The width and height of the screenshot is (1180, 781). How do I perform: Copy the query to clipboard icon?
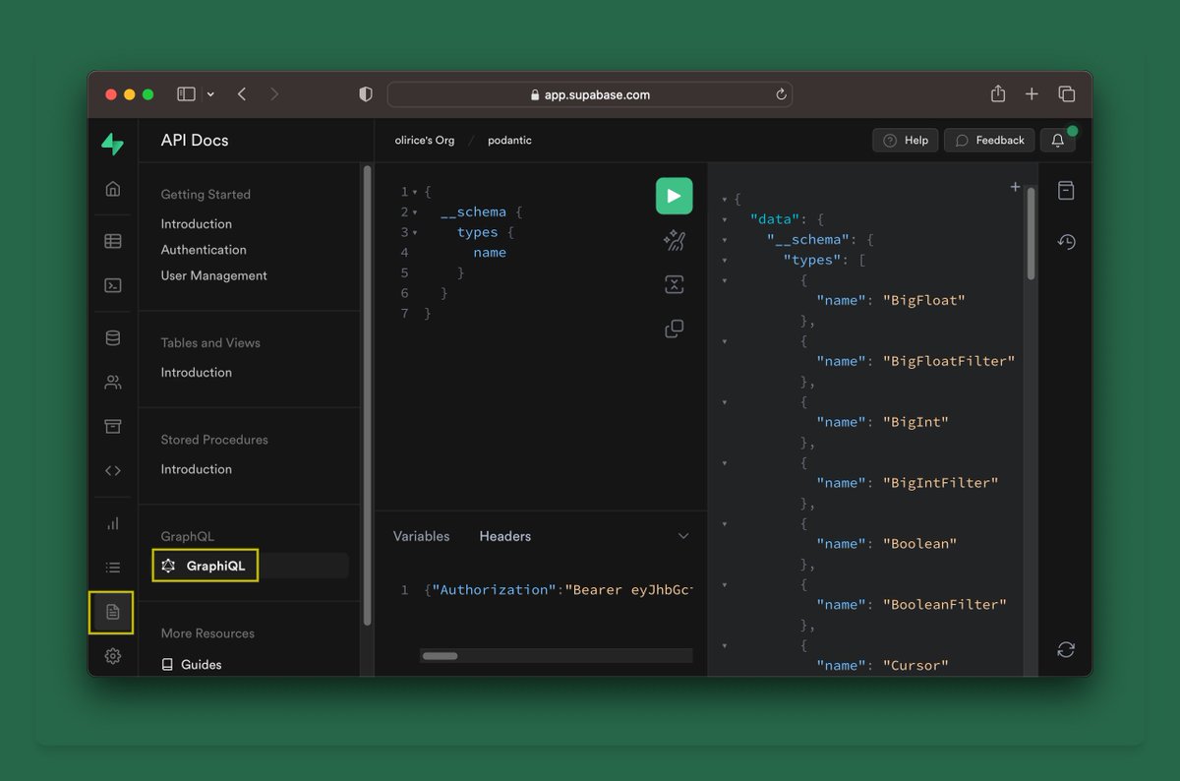coord(675,329)
